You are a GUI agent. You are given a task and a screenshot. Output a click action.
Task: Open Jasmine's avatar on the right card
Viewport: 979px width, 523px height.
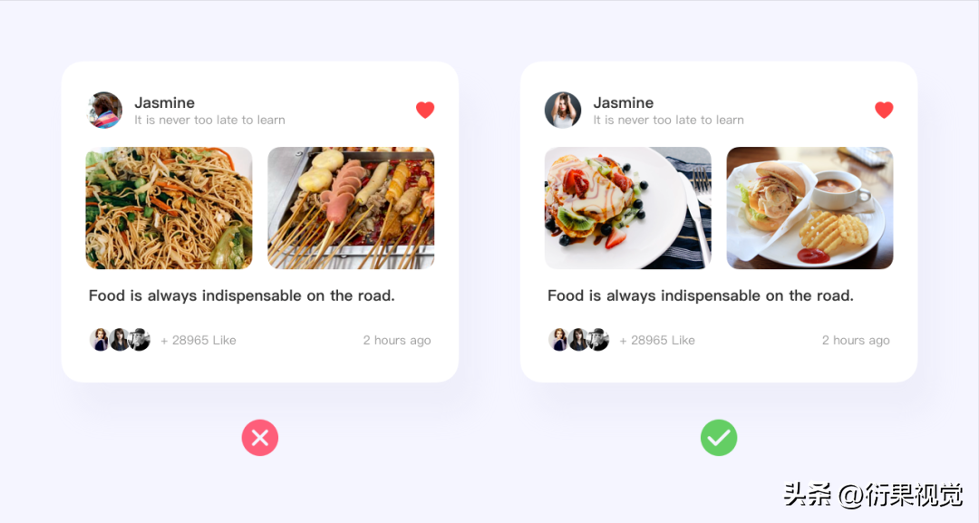pos(563,111)
